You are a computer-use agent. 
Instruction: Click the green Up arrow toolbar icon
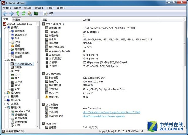(x=18, y=14)
